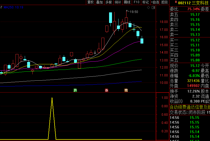210x141 pixels.
Task: Toggle 多股 multi-stock view
Action: (109, 2)
